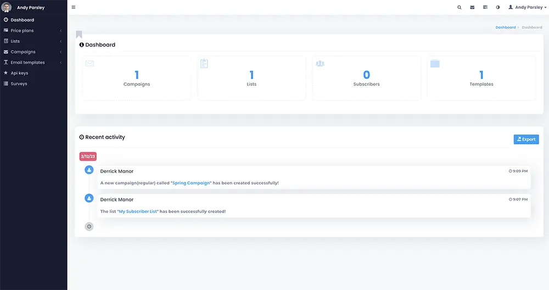Click the info icon beside Dashboard heading

82,45
